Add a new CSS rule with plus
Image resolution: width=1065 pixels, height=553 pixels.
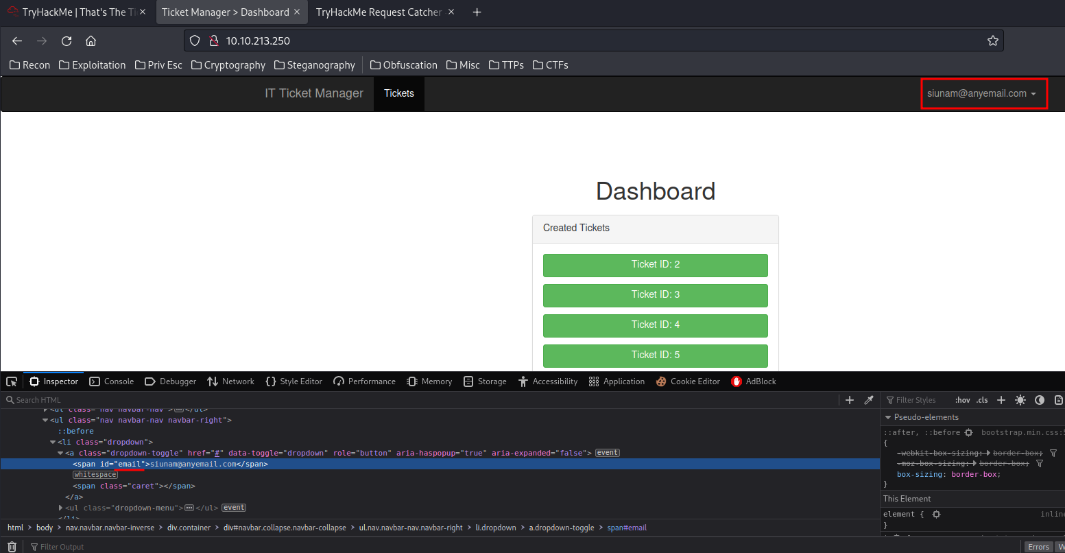[x=1001, y=400]
